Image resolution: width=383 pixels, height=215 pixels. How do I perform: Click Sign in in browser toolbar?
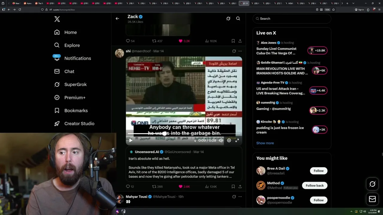pos(359,10)
